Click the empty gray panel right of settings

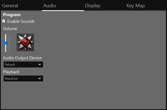click(110, 59)
